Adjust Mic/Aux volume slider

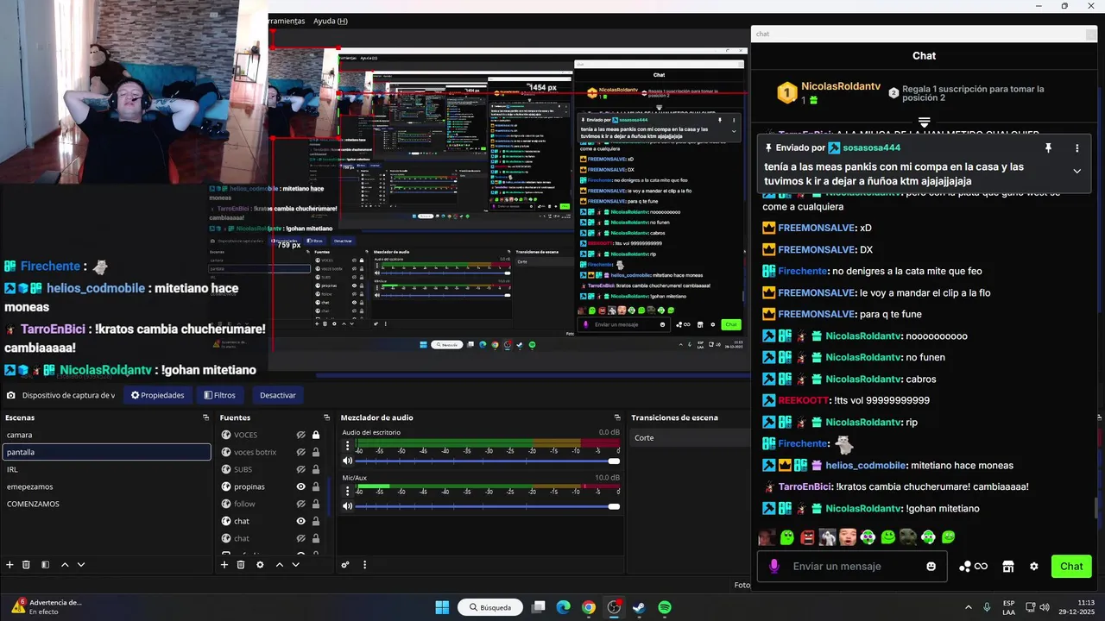click(487, 506)
